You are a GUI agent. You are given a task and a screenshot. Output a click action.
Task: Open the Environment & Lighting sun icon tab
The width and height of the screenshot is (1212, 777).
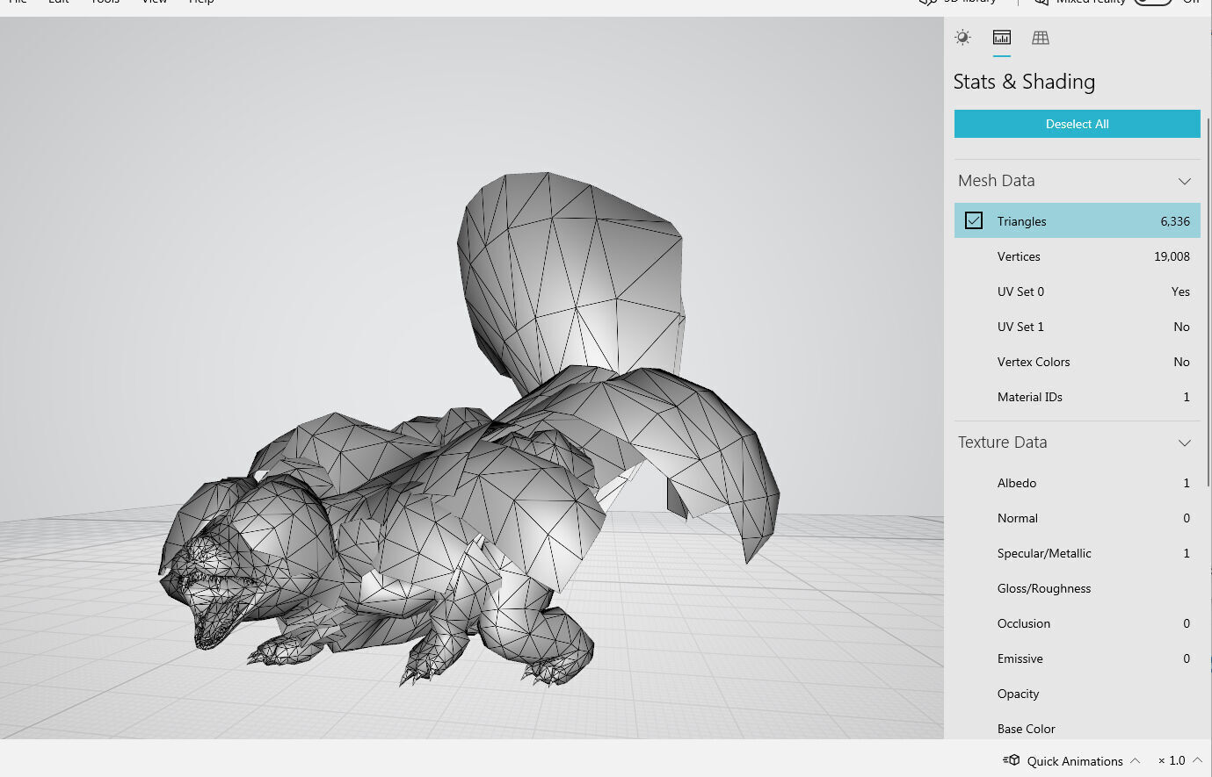click(963, 37)
